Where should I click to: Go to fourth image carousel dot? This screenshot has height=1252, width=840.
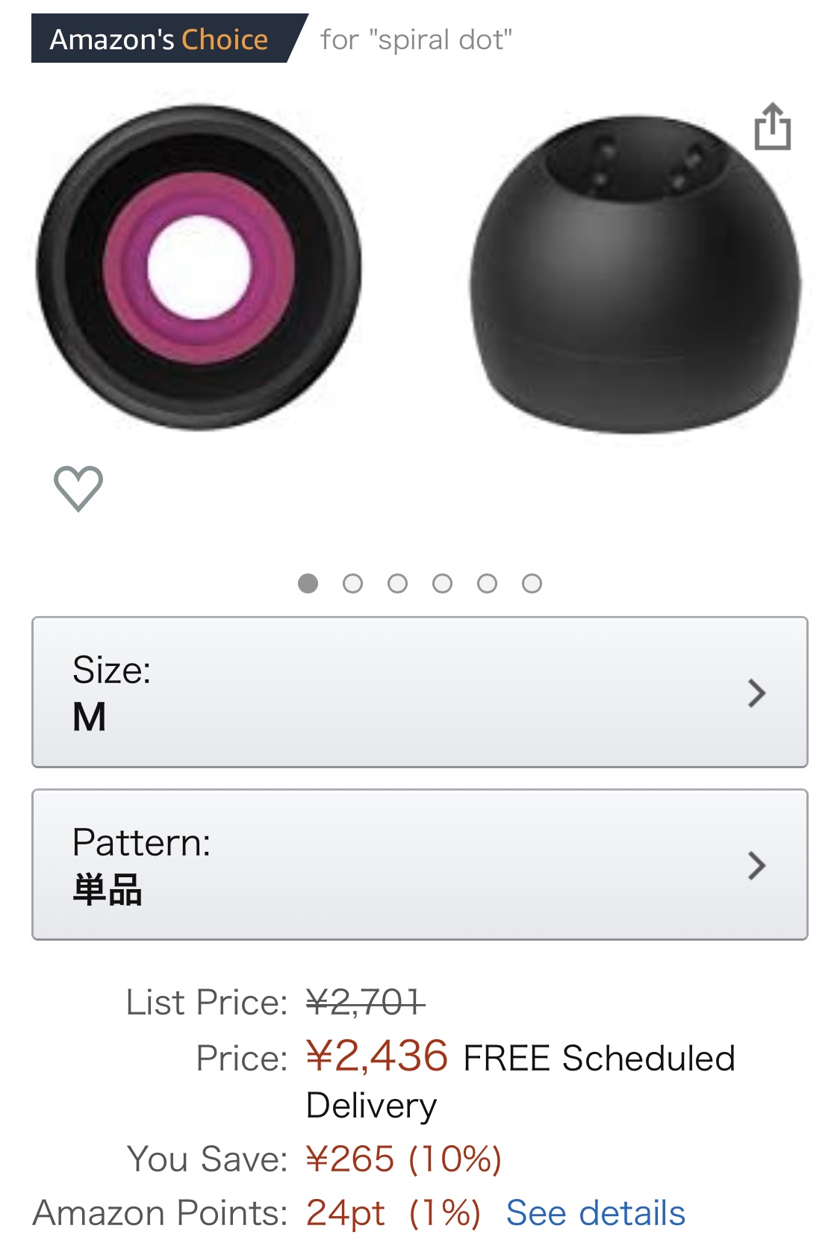(442, 583)
